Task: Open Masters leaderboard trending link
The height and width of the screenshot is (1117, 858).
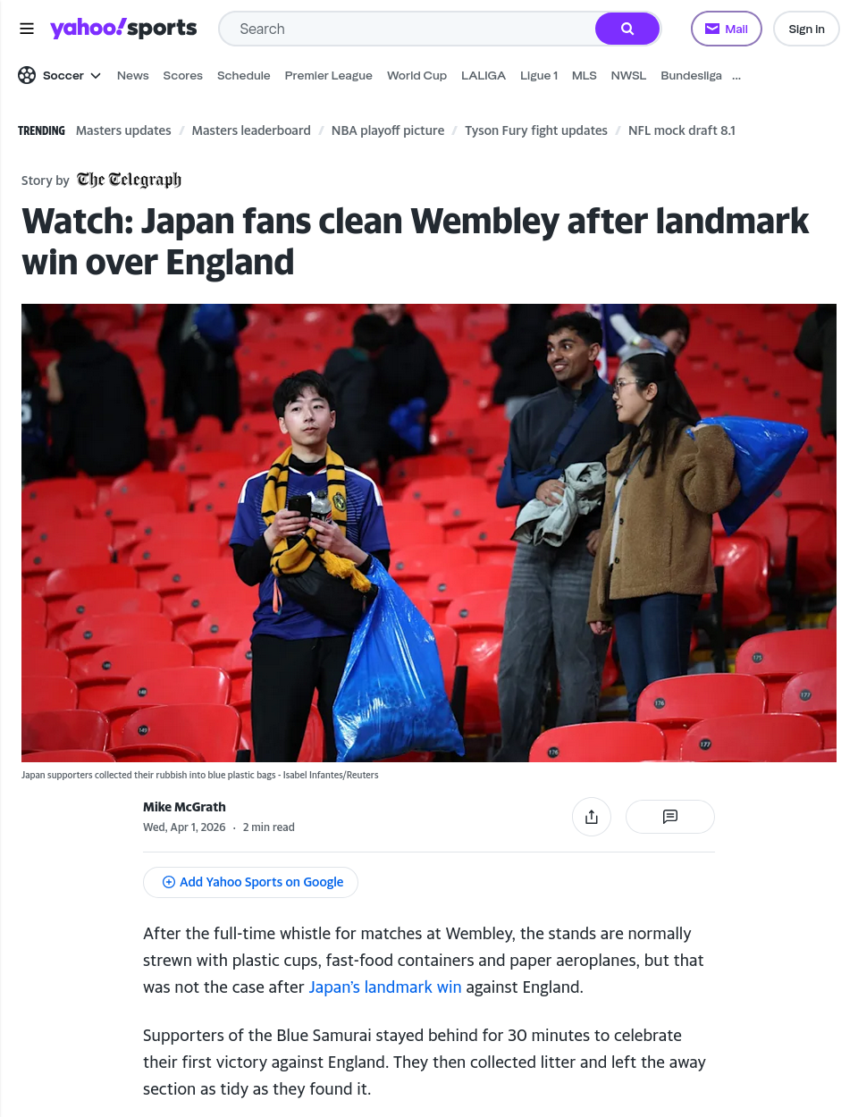Action: click(x=251, y=130)
